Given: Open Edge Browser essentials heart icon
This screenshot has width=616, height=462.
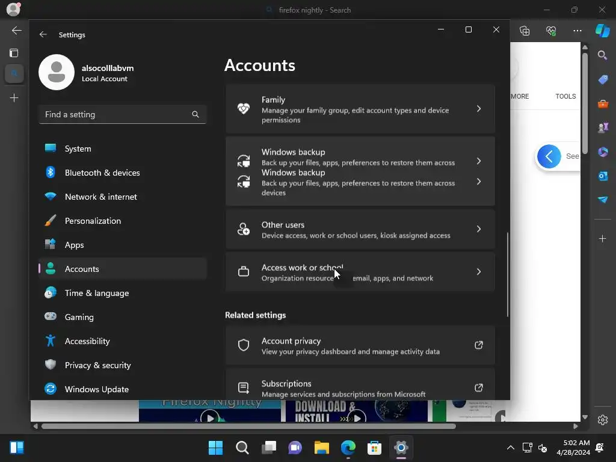Looking at the screenshot, I should point(551,31).
